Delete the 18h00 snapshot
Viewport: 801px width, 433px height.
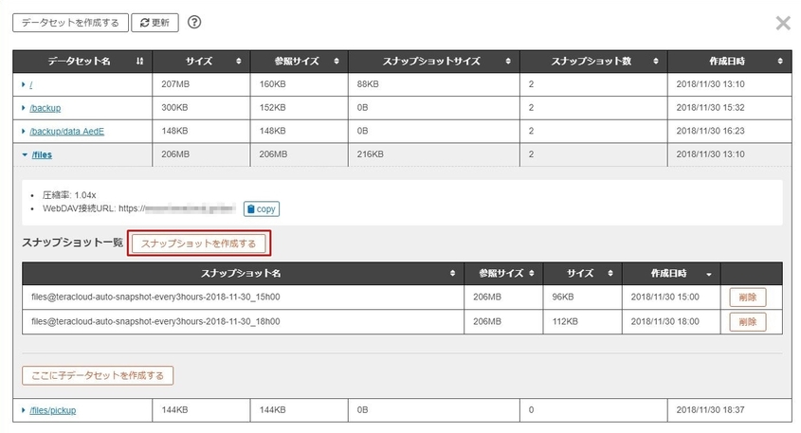pos(747,322)
